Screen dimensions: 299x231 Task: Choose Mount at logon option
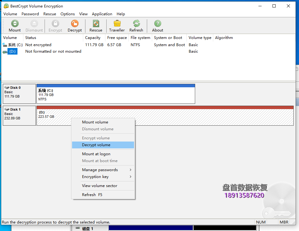click(x=103, y=154)
